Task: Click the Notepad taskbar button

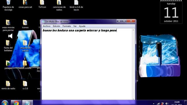Action: pos(27,103)
